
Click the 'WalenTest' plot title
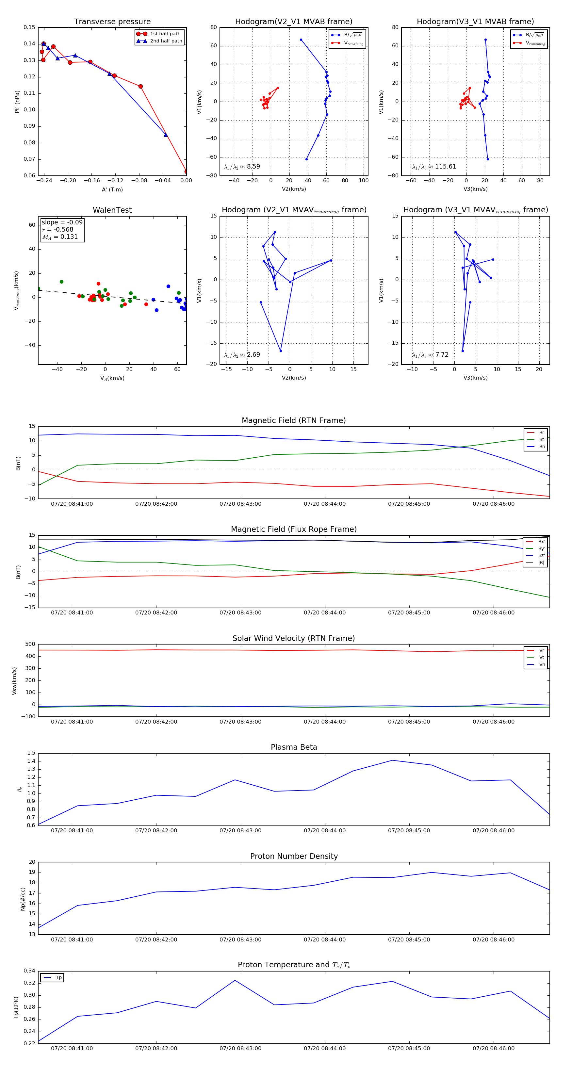tap(112, 210)
